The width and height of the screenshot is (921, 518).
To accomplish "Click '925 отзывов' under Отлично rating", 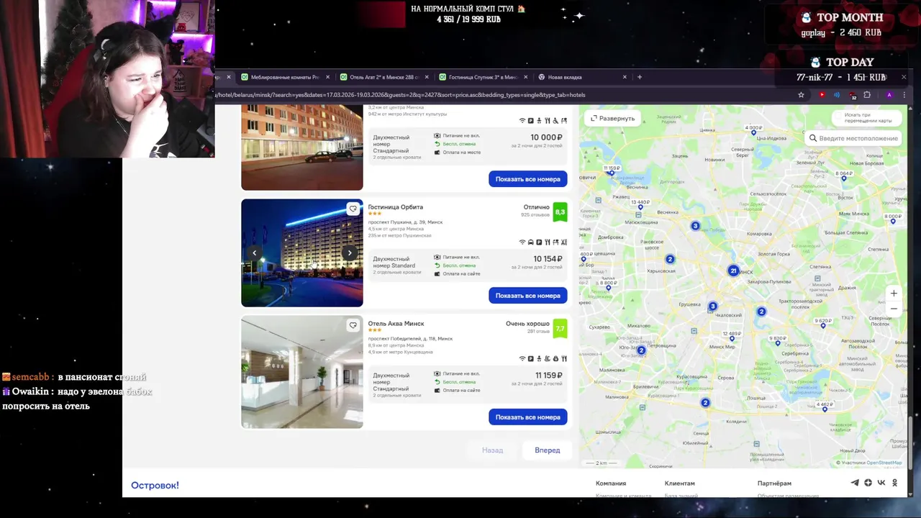I will point(535,215).
